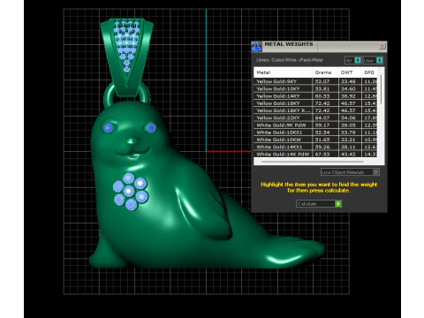
Task: Click the 60.33 grams value
Action: (x=322, y=96)
